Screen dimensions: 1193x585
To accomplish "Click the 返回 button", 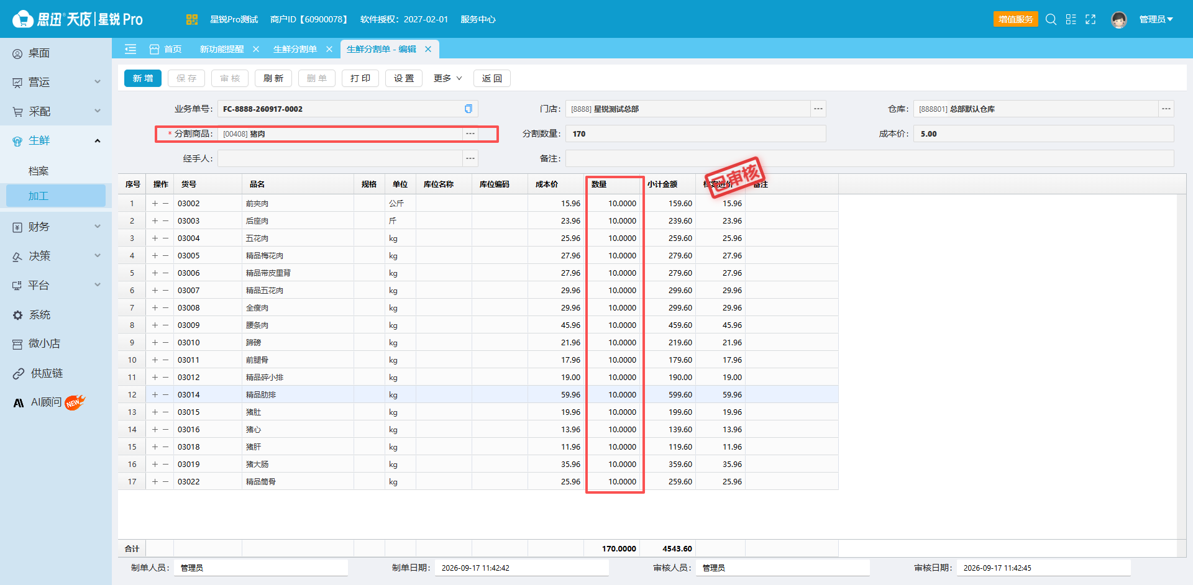I will click(x=492, y=78).
